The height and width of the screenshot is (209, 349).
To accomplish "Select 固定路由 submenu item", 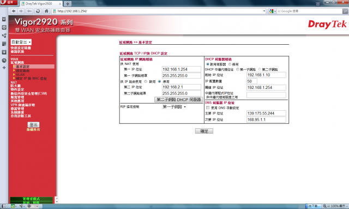I will [23, 70].
